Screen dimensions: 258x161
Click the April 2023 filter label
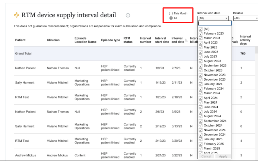pos(211,42)
